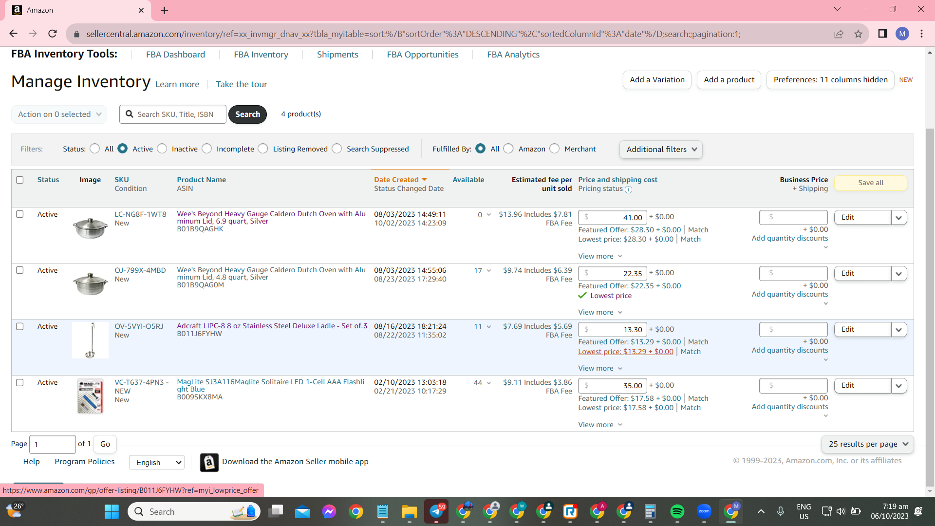The image size is (935, 526).
Task: Show hidden system tray icons
Action: 761,511
